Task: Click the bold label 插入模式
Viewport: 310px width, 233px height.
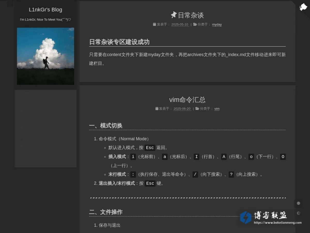Action: [117, 157]
